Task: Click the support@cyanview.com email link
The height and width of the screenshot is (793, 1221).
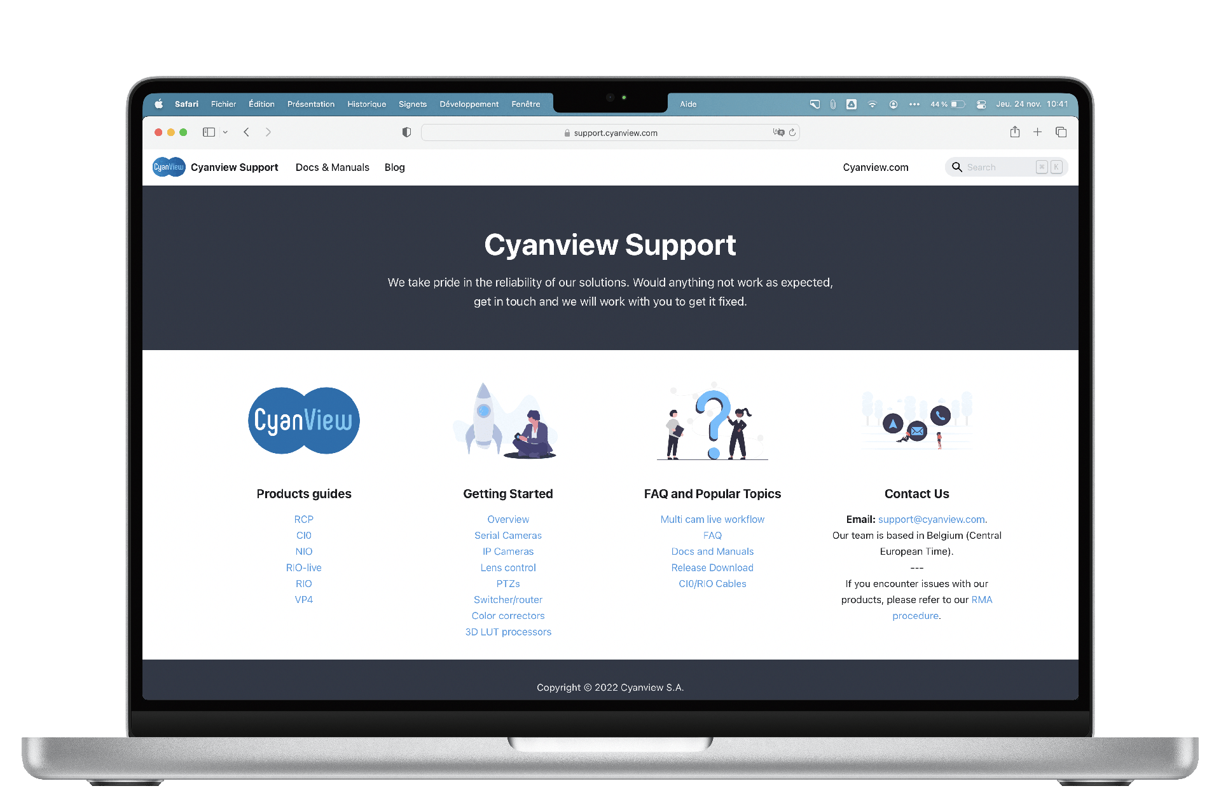Action: pyautogui.click(x=930, y=519)
